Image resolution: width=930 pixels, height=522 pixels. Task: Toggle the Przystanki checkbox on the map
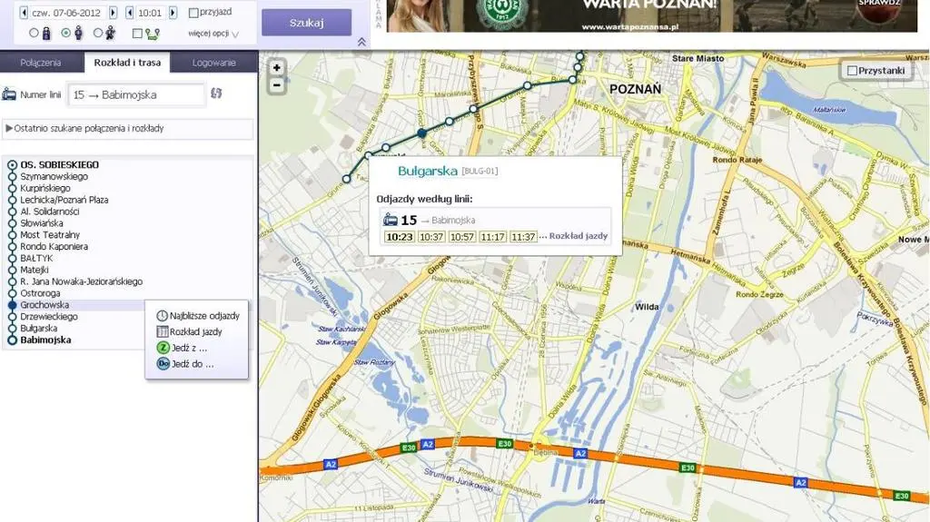click(x=852, y=71)
